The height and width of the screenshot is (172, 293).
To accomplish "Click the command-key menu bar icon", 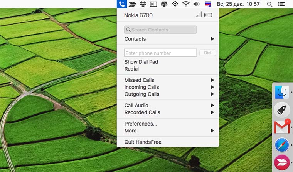I will (153, 4).
